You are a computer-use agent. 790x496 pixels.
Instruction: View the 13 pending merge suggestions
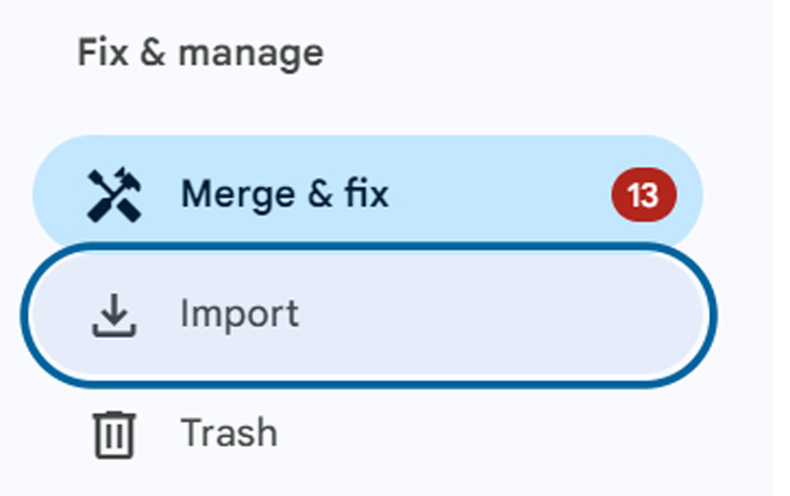pyautogui.click(x=643, y=195)
